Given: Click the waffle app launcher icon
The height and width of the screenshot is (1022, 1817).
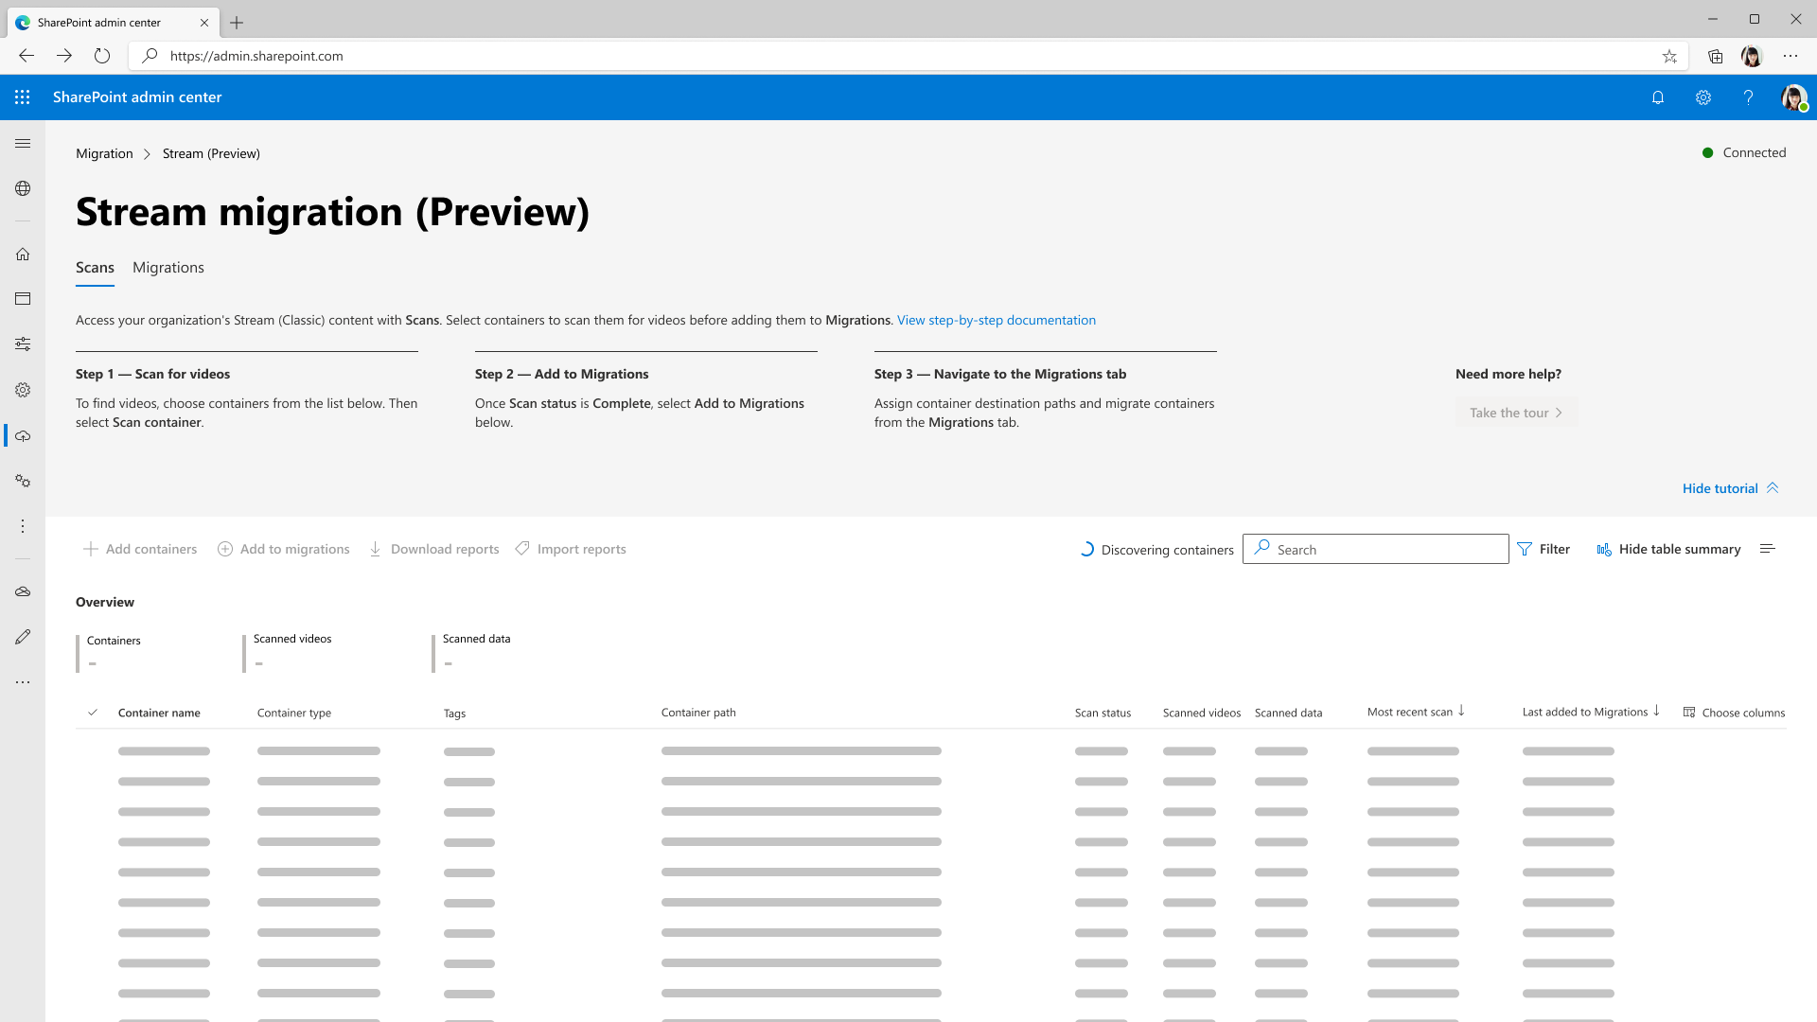Looking at the screenshot, I should [x=23, y=97].
